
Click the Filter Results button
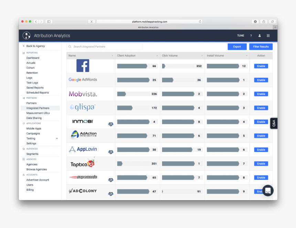261,46
